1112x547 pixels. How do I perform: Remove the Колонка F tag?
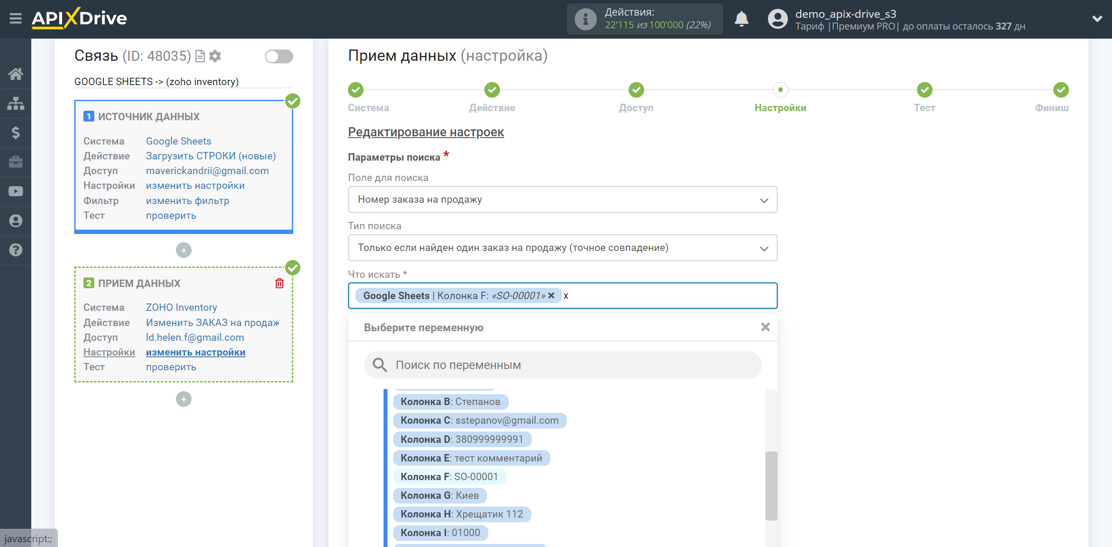pyautogui.click(x=551, y=296)
